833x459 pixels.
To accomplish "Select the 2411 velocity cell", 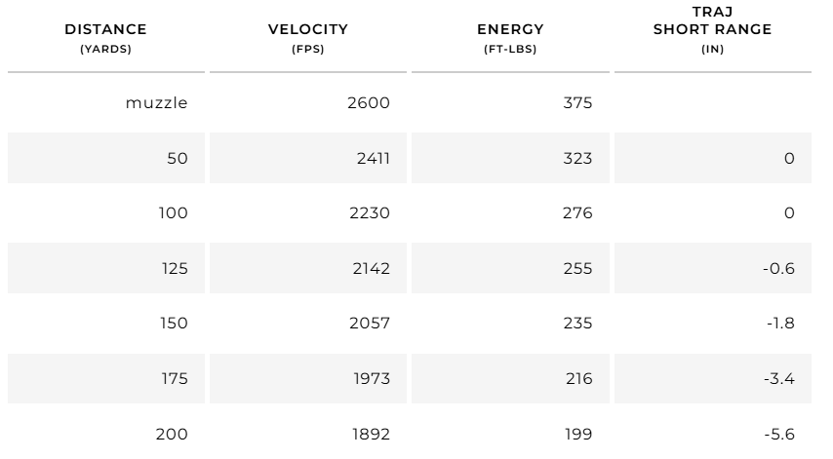I will pos(371,158).
